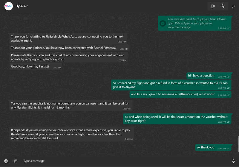Click the chat scrollbar thumb

click(238, 144)
